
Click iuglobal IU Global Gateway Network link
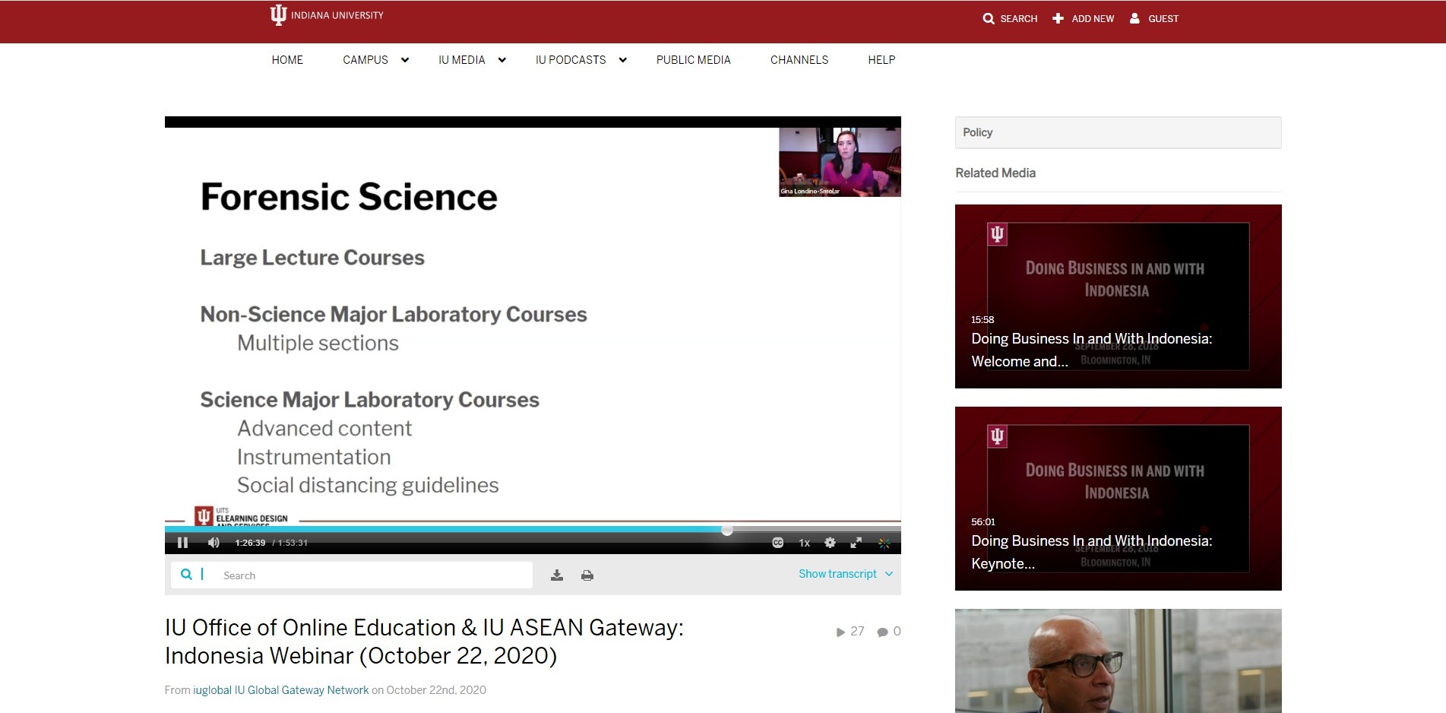(x=280, y=690)
